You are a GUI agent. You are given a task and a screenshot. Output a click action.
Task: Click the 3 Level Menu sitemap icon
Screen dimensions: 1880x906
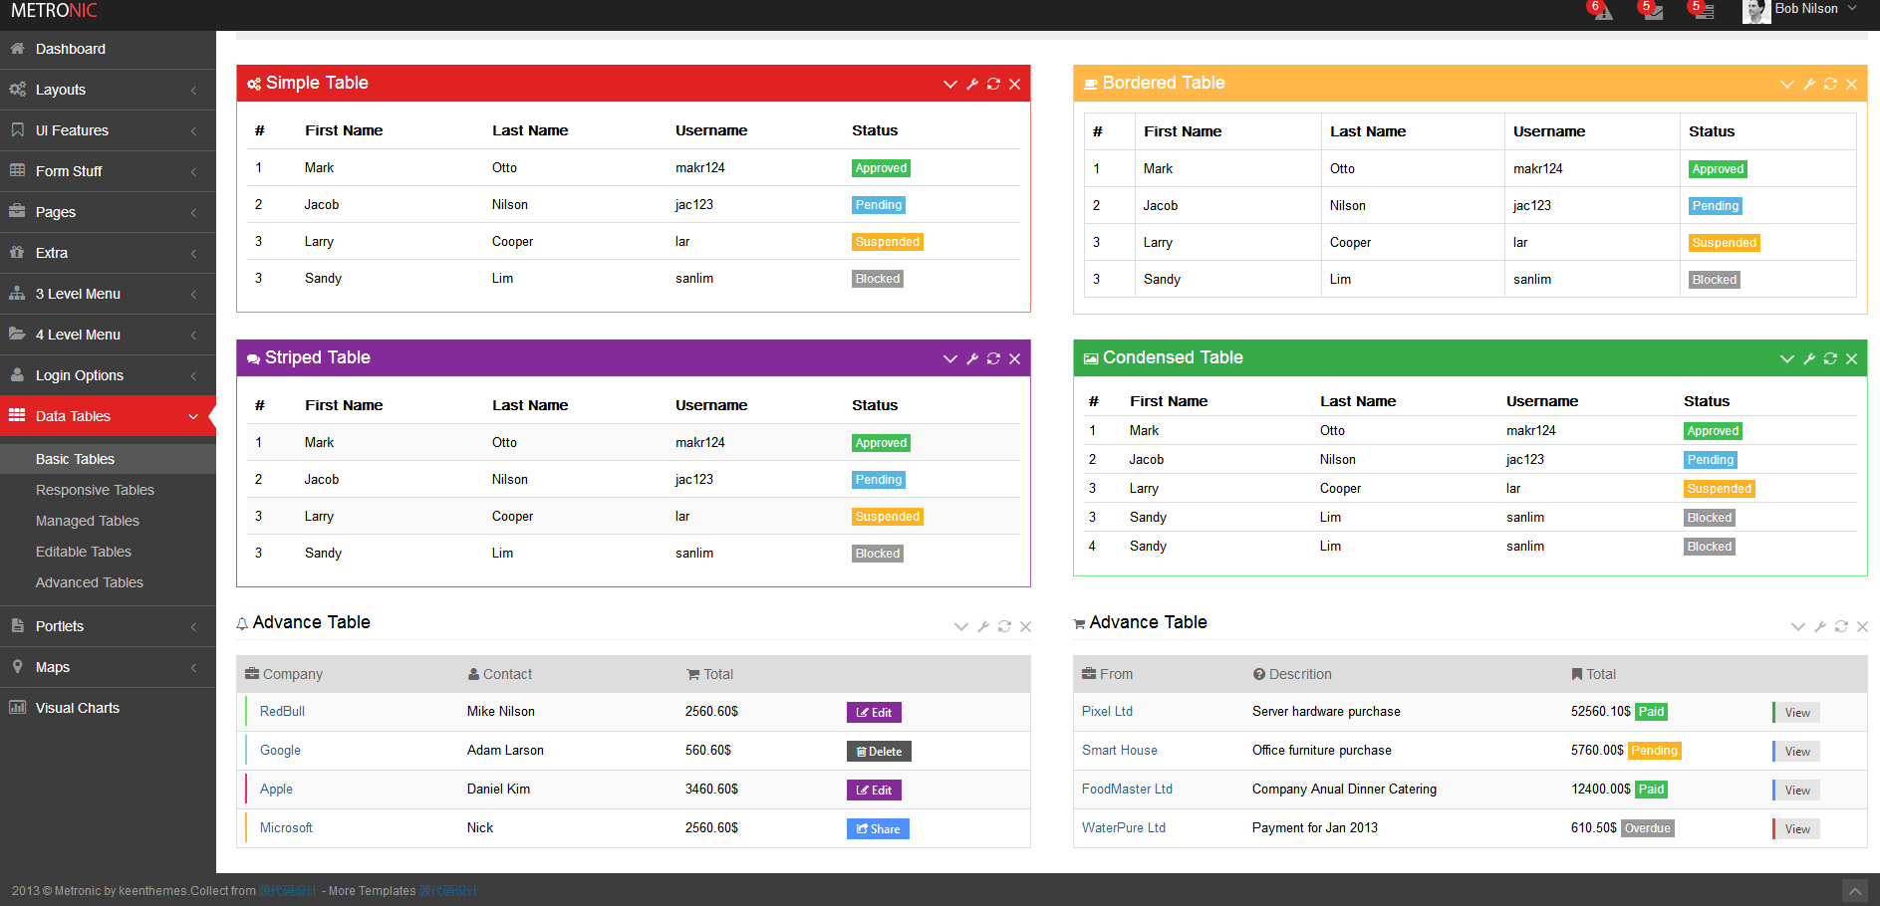click(x=17, y=293)
